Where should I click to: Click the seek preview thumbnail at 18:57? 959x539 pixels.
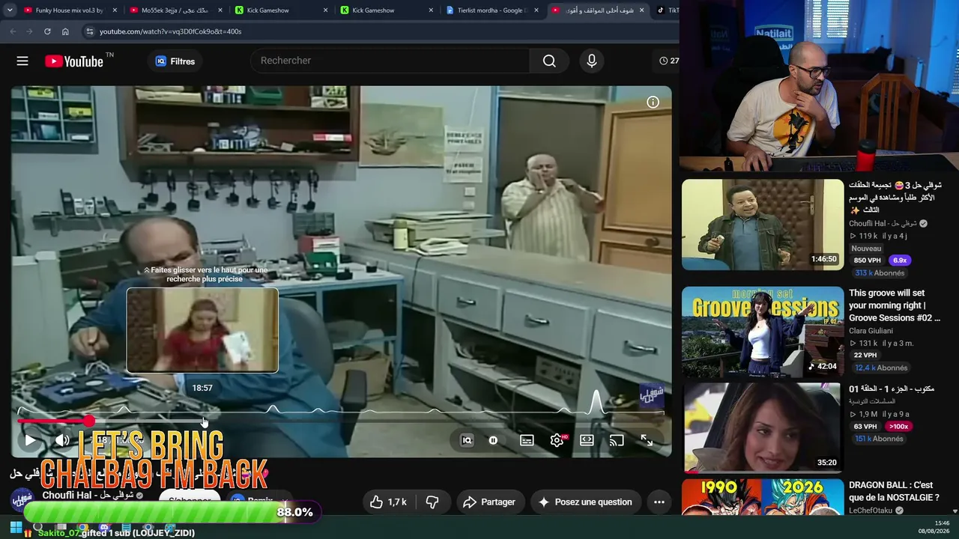pos(202,330)
